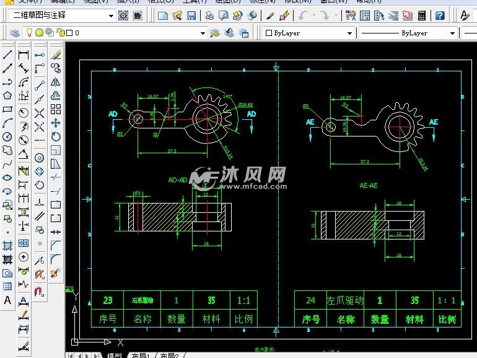Select the Revision Cloud tool

[7, 150]
